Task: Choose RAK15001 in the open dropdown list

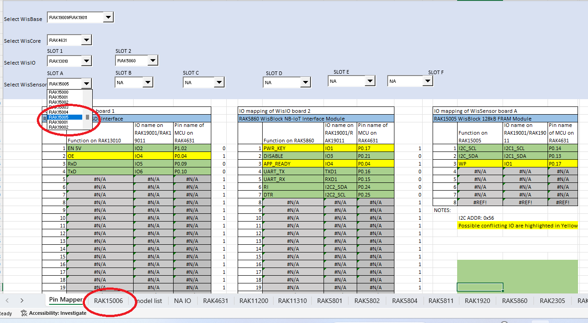Action: coord(59,97)
